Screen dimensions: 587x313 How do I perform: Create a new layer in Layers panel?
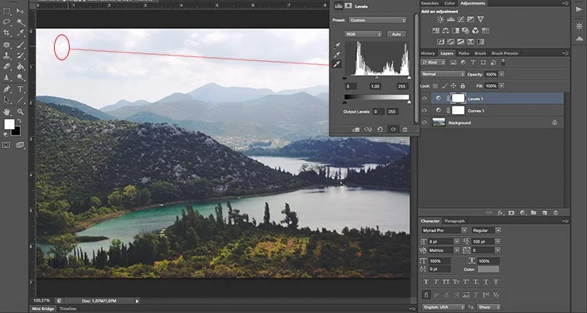[x=545, y=213]
